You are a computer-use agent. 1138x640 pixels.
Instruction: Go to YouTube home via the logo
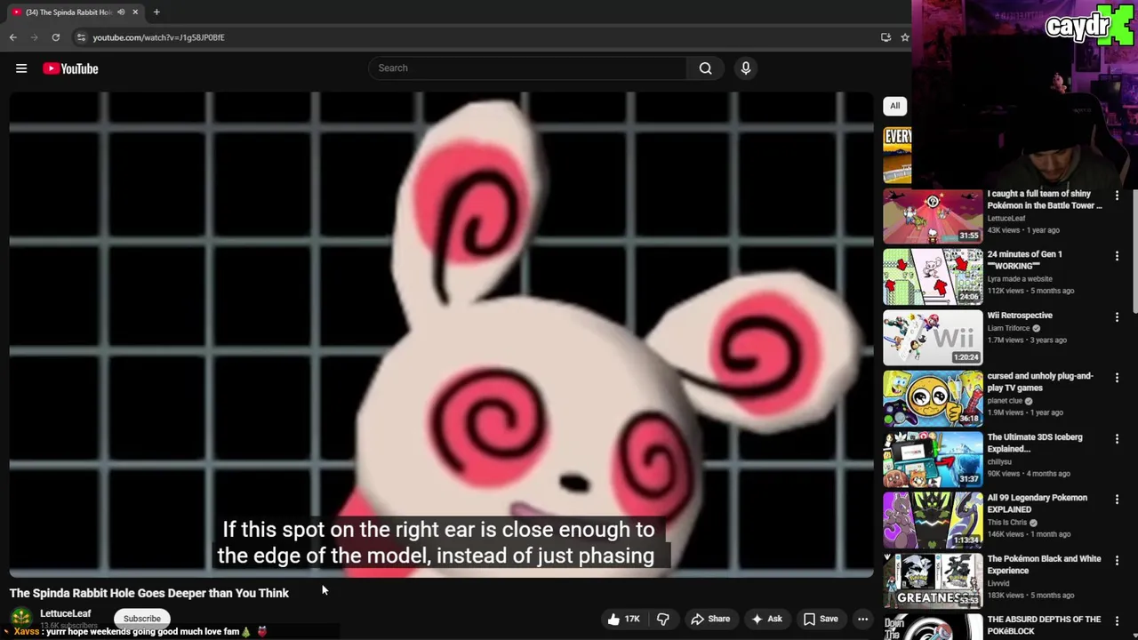pos(70,68)
